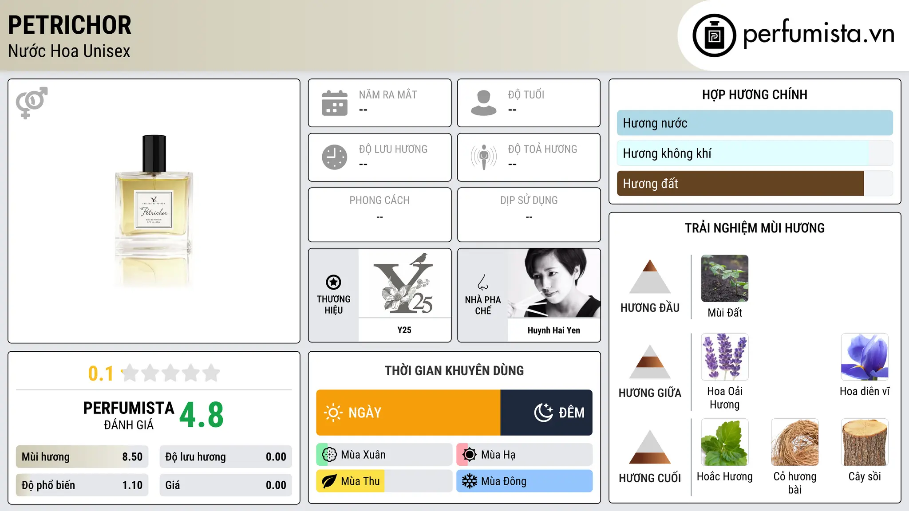The height and width of the screenshot is (511, 909).
Task: Click the Dịp Sử Dụng info card
Action: point(529,215)
